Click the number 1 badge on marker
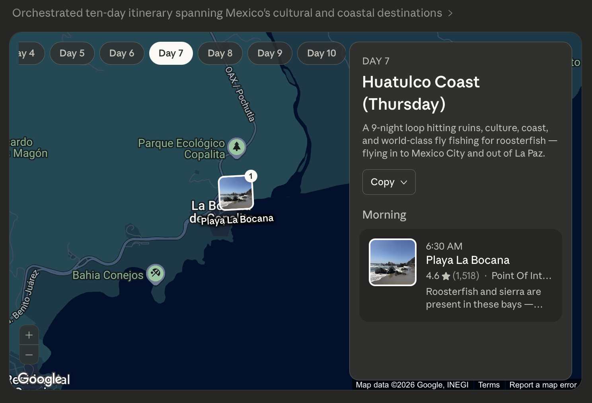 click(x=251, y=176)
